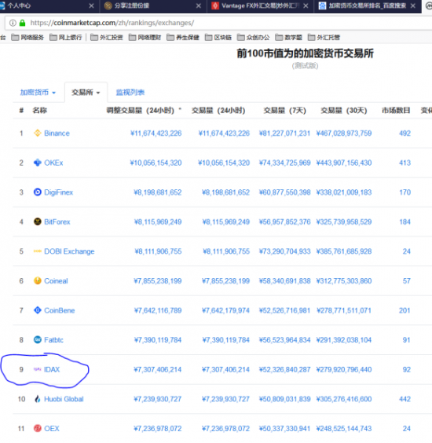Click the BitForex logo icon
The image size is (432, 443).
37,222
